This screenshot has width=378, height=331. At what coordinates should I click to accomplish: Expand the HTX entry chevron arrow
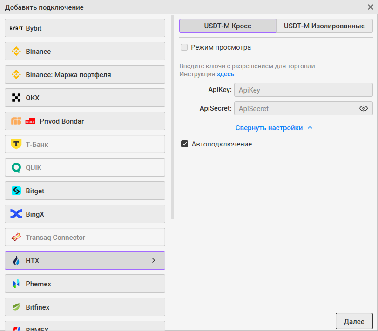153,261
